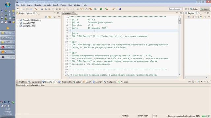The height and width of the screenshot is (118, 211).
Task: Click the Step Into icon
Action: 64,9
